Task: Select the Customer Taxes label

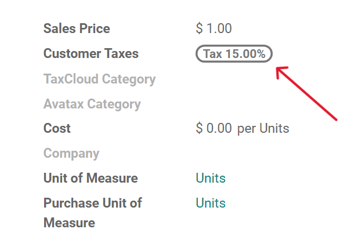Action: tap(91, 54)
